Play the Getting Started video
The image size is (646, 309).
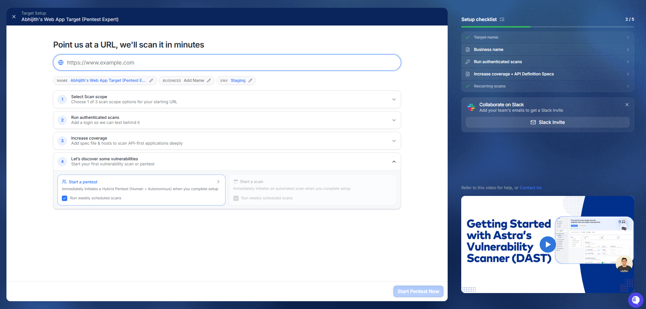point(548,244)
